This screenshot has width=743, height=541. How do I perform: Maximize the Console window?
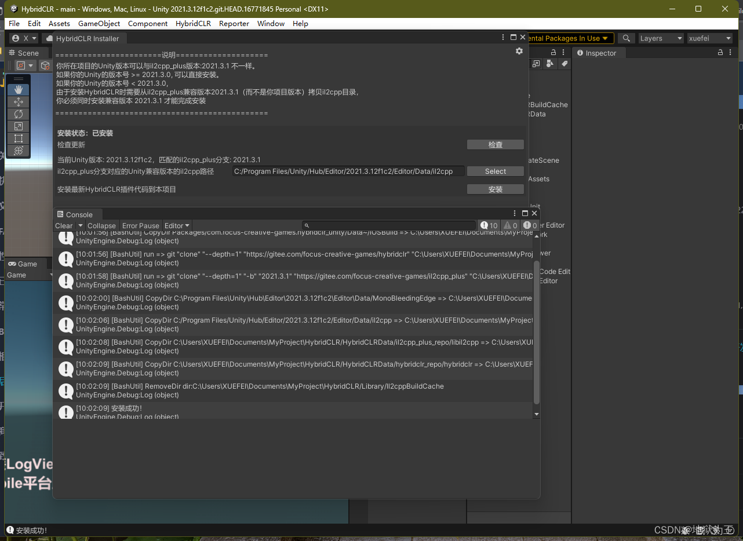pyautogui.click(x=525, y=213)
